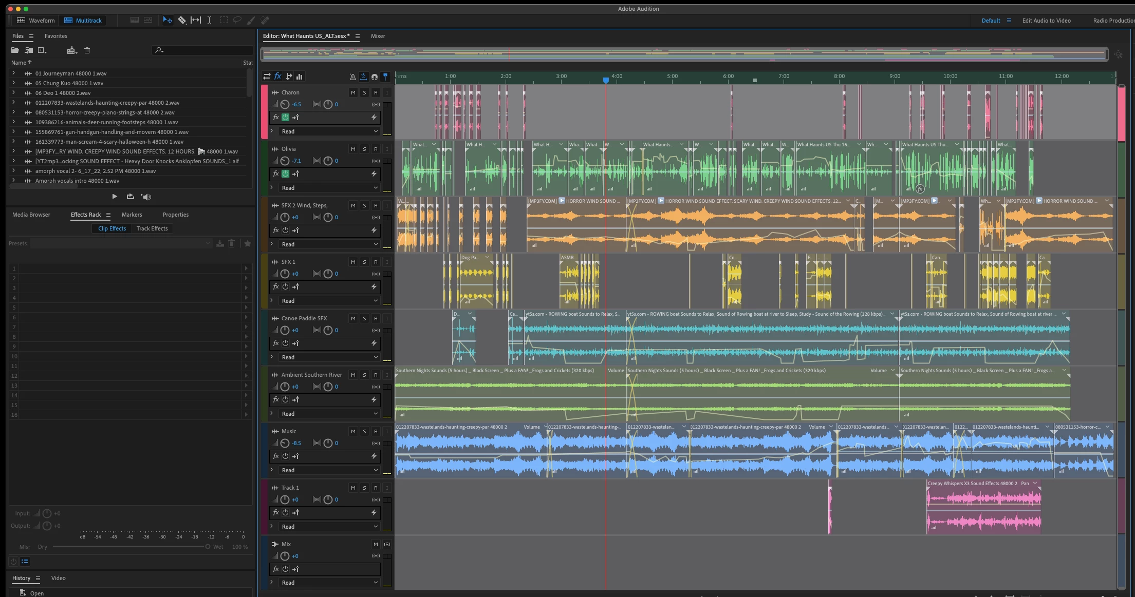
Task: Click the trash icon in Files panel
Action: point(87,50)
